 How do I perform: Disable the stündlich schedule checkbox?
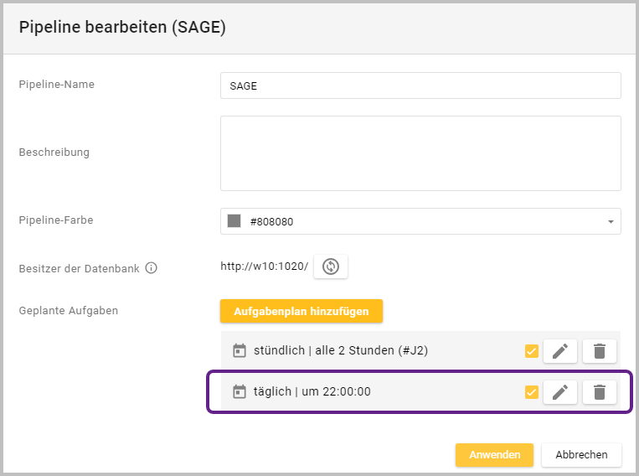(531, 351)
